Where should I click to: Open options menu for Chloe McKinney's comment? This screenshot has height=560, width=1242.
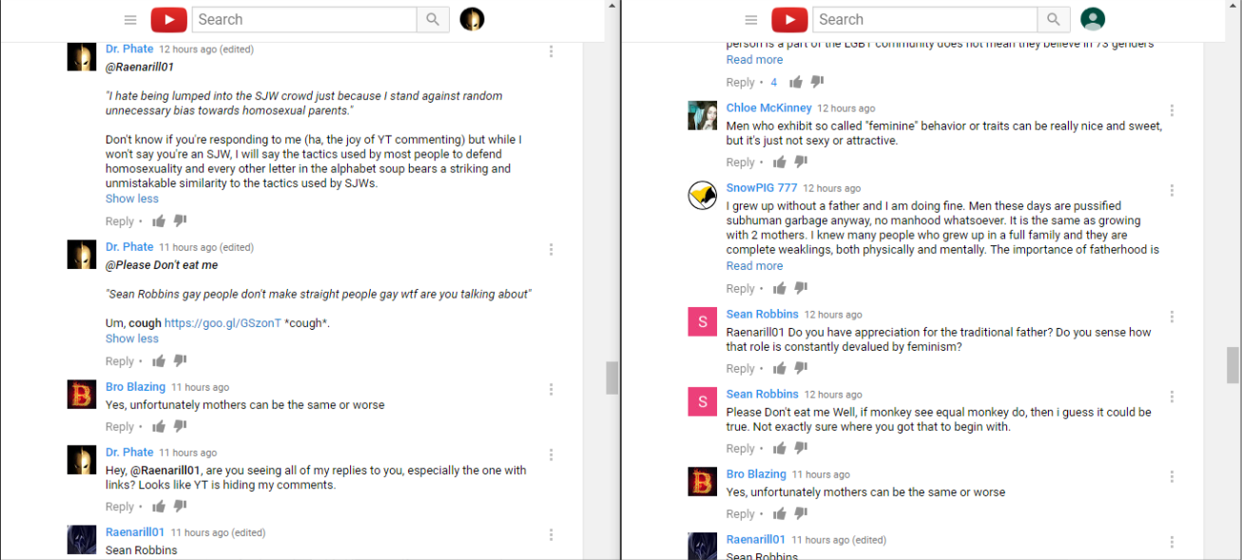point(1172,111)
